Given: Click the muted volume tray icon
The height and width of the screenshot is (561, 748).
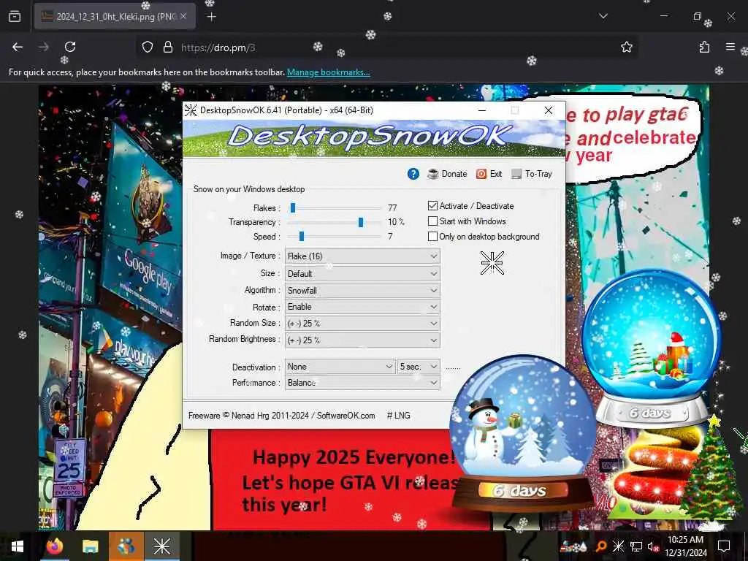Looking at the screenshot, I should point(653,546).
